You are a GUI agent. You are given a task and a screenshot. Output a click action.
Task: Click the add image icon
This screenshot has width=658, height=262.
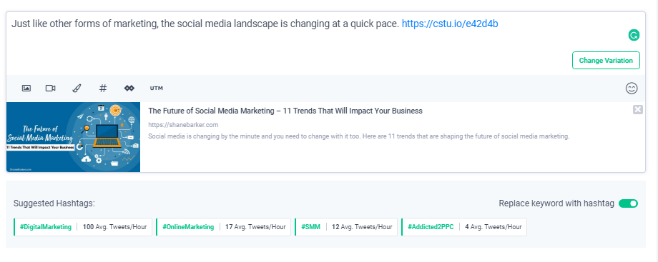coord(26,88)
